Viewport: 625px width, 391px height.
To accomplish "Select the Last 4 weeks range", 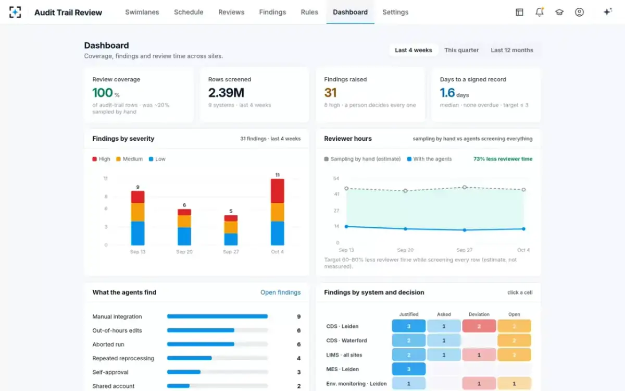I will coord(414,50).
